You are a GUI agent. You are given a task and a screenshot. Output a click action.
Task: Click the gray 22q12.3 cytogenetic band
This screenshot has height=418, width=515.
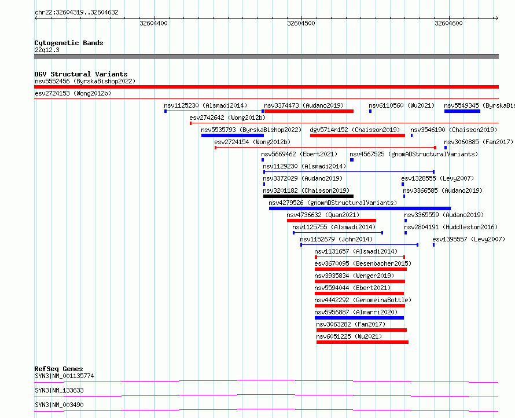click(x=266, y=56)
